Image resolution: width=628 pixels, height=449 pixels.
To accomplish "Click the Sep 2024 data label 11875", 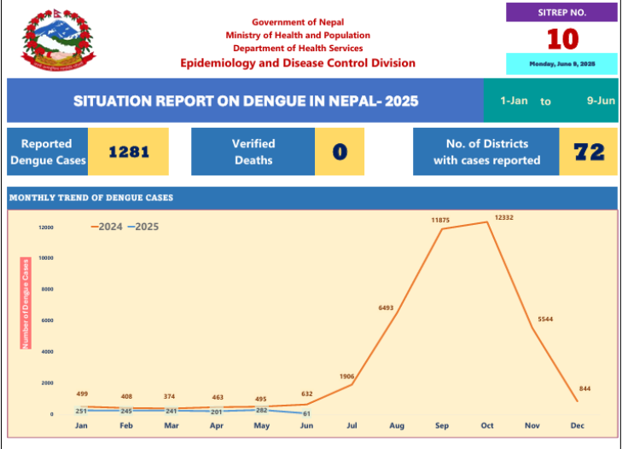I will click(440, 221).
